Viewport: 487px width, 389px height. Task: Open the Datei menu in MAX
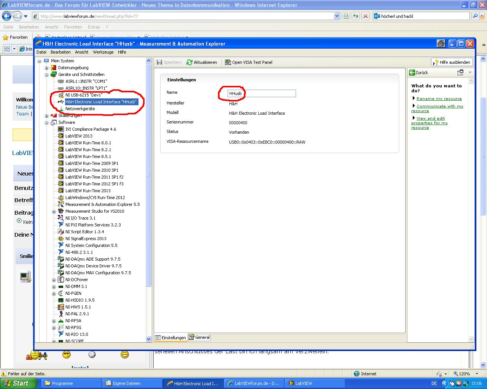tap(41, 52)
